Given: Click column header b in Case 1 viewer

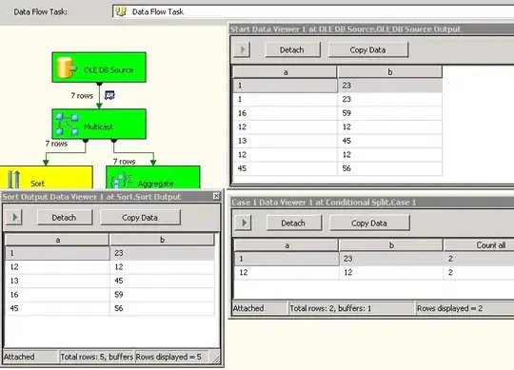Looking at the screenshot, I should 391,245.
